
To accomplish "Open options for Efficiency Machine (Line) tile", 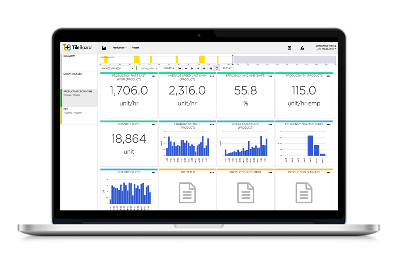I will click(x=329, y=125).
